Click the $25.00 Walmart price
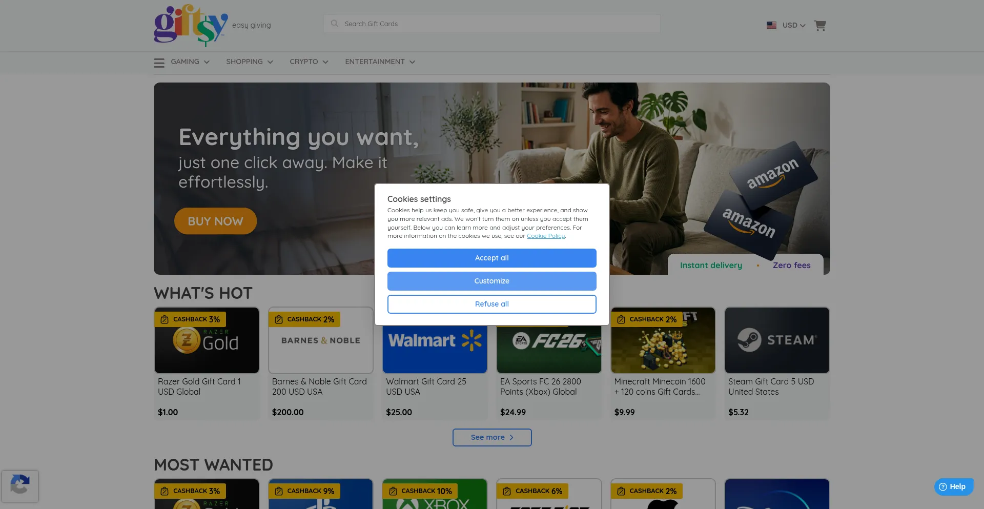Image resolution: width=984 pixels, height=509 pixels. 399,412
